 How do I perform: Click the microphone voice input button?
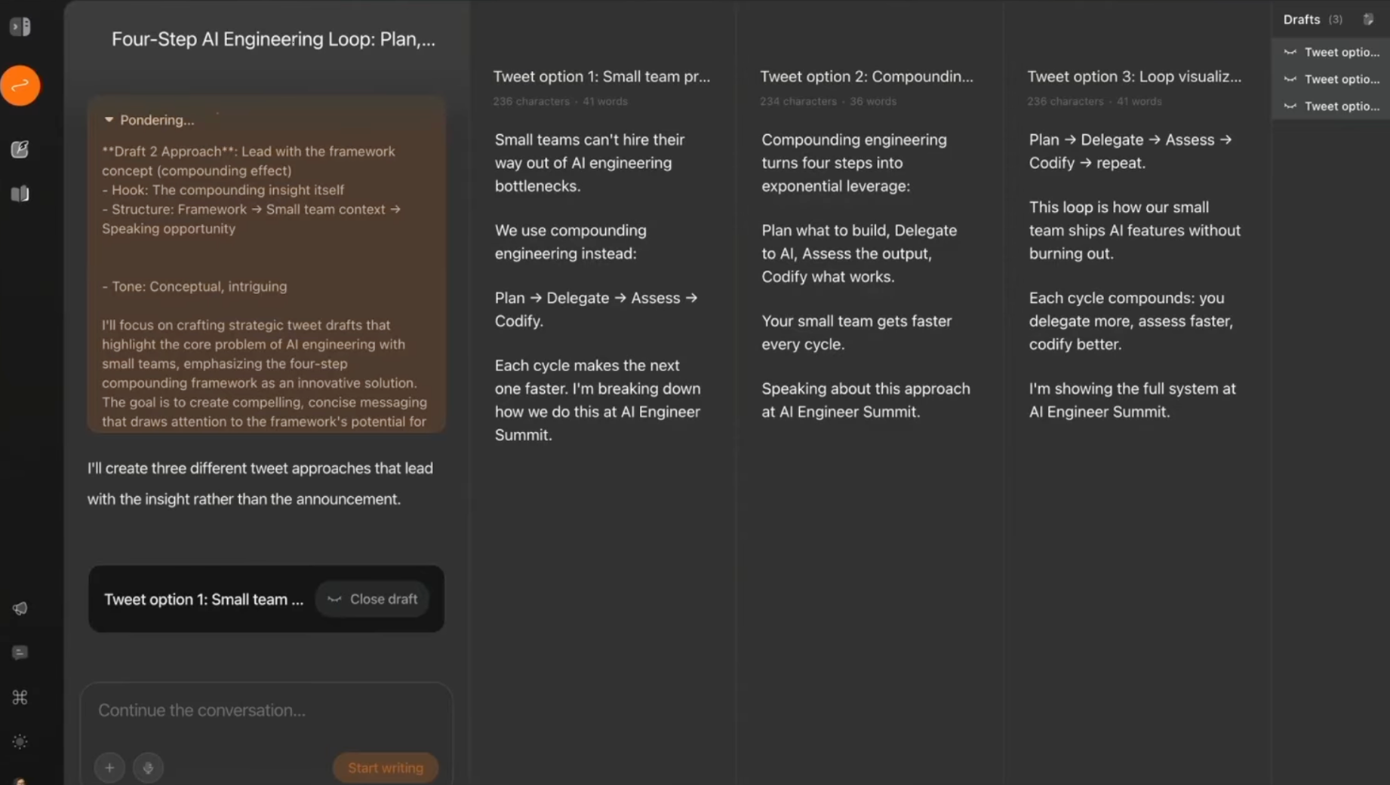coord(148,768)
